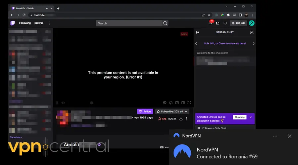Image resolution: width=298 pixels, height=165 pixels.
Task: Share the stream via upload icon
Action: [x=181, y=119]
